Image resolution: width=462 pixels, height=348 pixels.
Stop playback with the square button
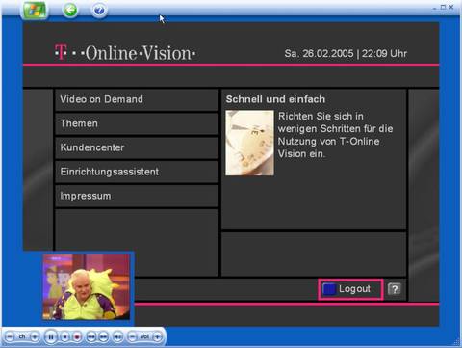(x=64, y=336)
